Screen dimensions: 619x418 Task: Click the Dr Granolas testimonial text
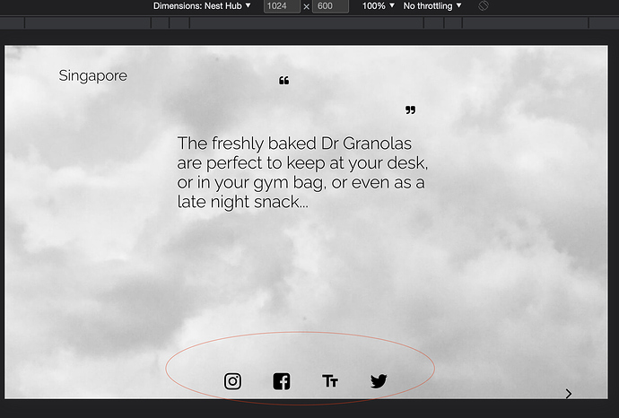tap(301, 173)
